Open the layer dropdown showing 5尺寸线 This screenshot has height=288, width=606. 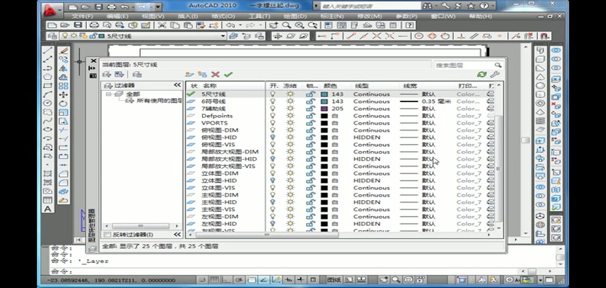tap(223, 36)
